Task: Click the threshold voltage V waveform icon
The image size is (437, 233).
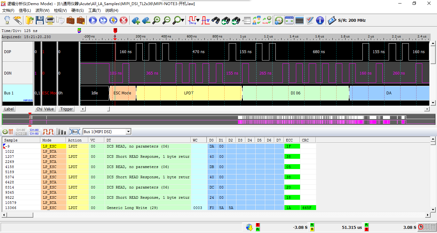Action: (x=206, y=20)
